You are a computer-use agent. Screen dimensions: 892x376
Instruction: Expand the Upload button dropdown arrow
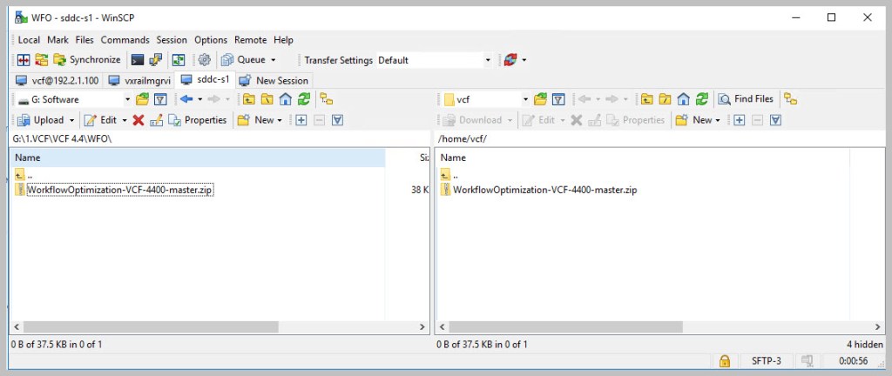pyautogui.click(x=72, y=120)
